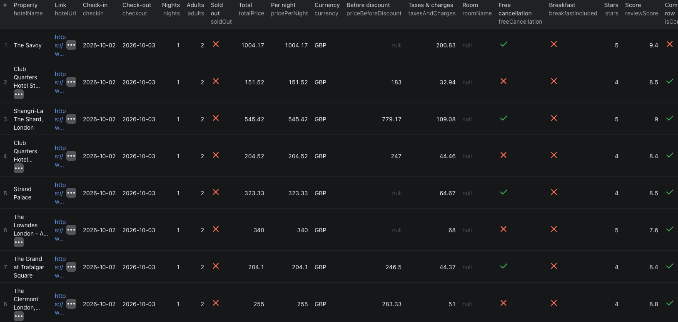Click Shangri-La breakfast included red cross

click(x=554, y=118)
